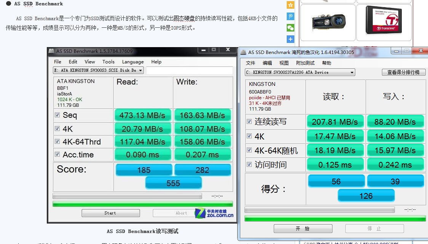428x244 pixels.
Task: Click the gray progress bar in English window
Action: (127, 196)
